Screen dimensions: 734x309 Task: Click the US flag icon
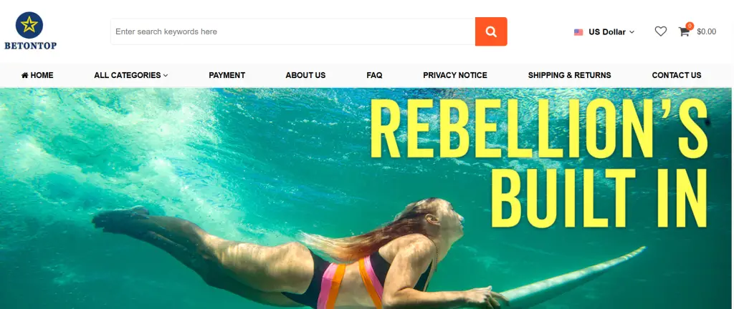tap(578, 32)
